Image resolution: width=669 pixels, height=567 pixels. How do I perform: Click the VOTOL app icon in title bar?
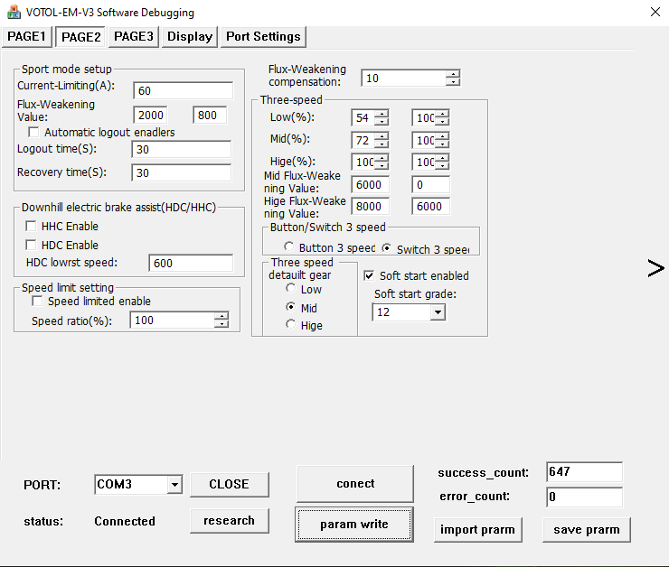point(14,13)
